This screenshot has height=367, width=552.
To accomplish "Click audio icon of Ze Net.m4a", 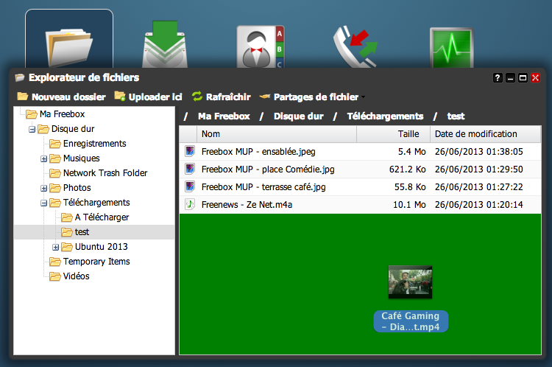I will (x=190, y=204).
